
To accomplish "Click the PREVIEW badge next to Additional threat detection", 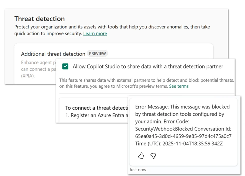I will tap(97, 53).
